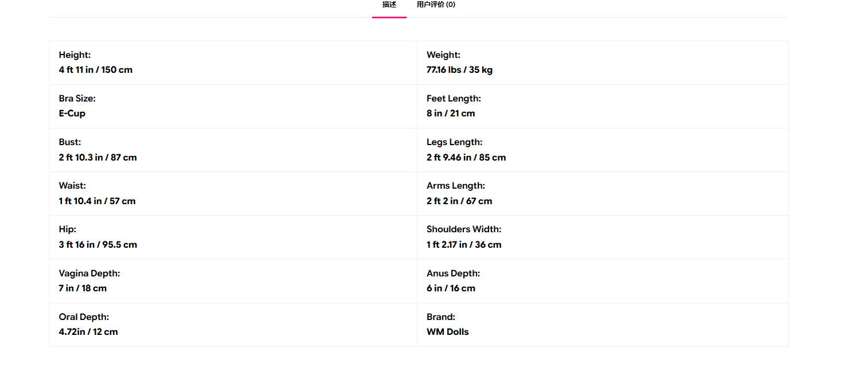The width and height of the screenshot is (867, 367).
Task: Select the 1 ft 2.17 in / 36 cm value
Action: [x=464, y=244]
